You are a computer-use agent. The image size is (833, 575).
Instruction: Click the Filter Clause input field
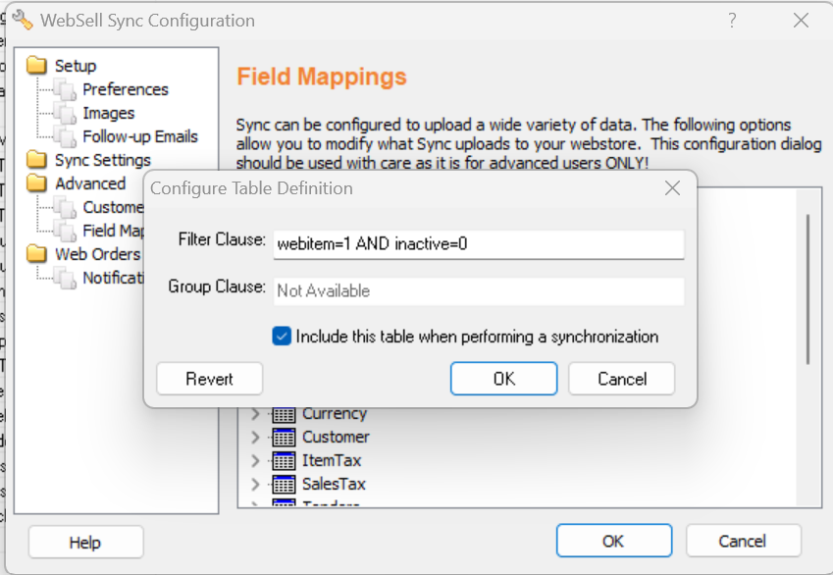[479, 244]
